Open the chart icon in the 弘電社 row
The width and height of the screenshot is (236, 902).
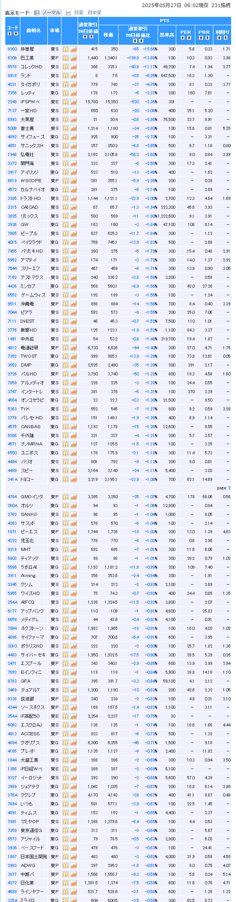pos(74,154)
